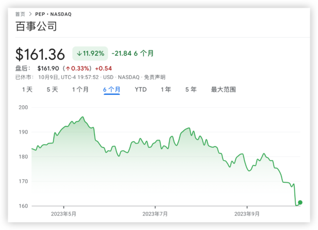Click the 200 y-axis label
318x230 pixels.
[x=23, y=107]
